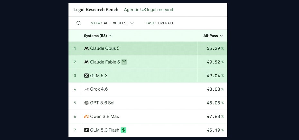Sort by the All-Pass column chevron
299x140 pixels.
coord(221,36)
